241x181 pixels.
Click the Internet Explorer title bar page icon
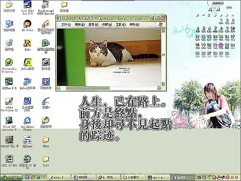point(59,18)
